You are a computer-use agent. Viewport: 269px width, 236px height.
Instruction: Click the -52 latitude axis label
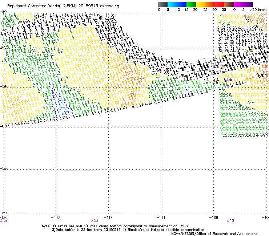[3, 48]
